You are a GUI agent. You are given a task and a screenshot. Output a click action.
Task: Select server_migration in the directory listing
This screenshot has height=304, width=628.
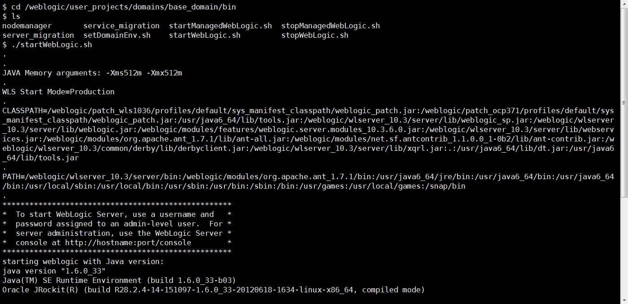[38, 35]
